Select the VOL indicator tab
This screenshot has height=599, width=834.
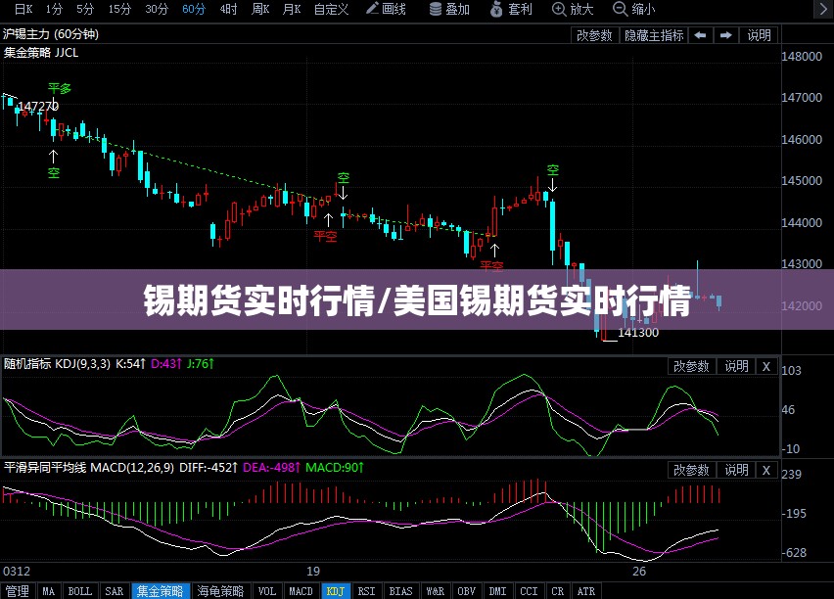point(266,591)
